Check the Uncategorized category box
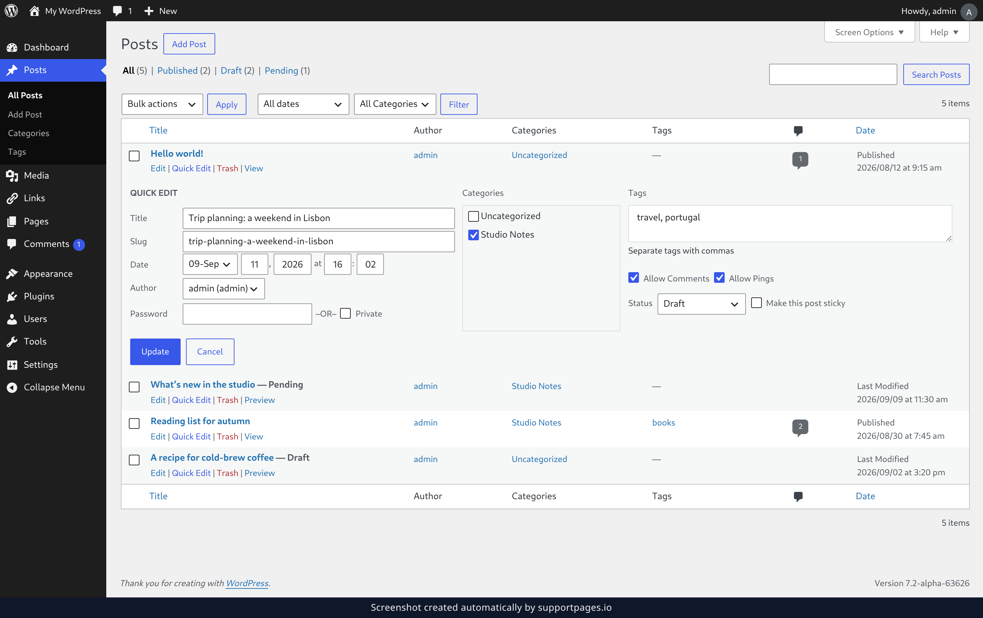Screen dimensions: 983x618 pyautogui.click(x=474, y=216)
